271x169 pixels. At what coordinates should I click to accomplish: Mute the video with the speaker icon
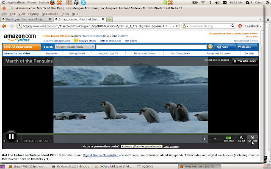205,139
